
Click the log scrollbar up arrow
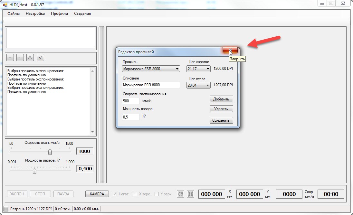coord(92,71)
